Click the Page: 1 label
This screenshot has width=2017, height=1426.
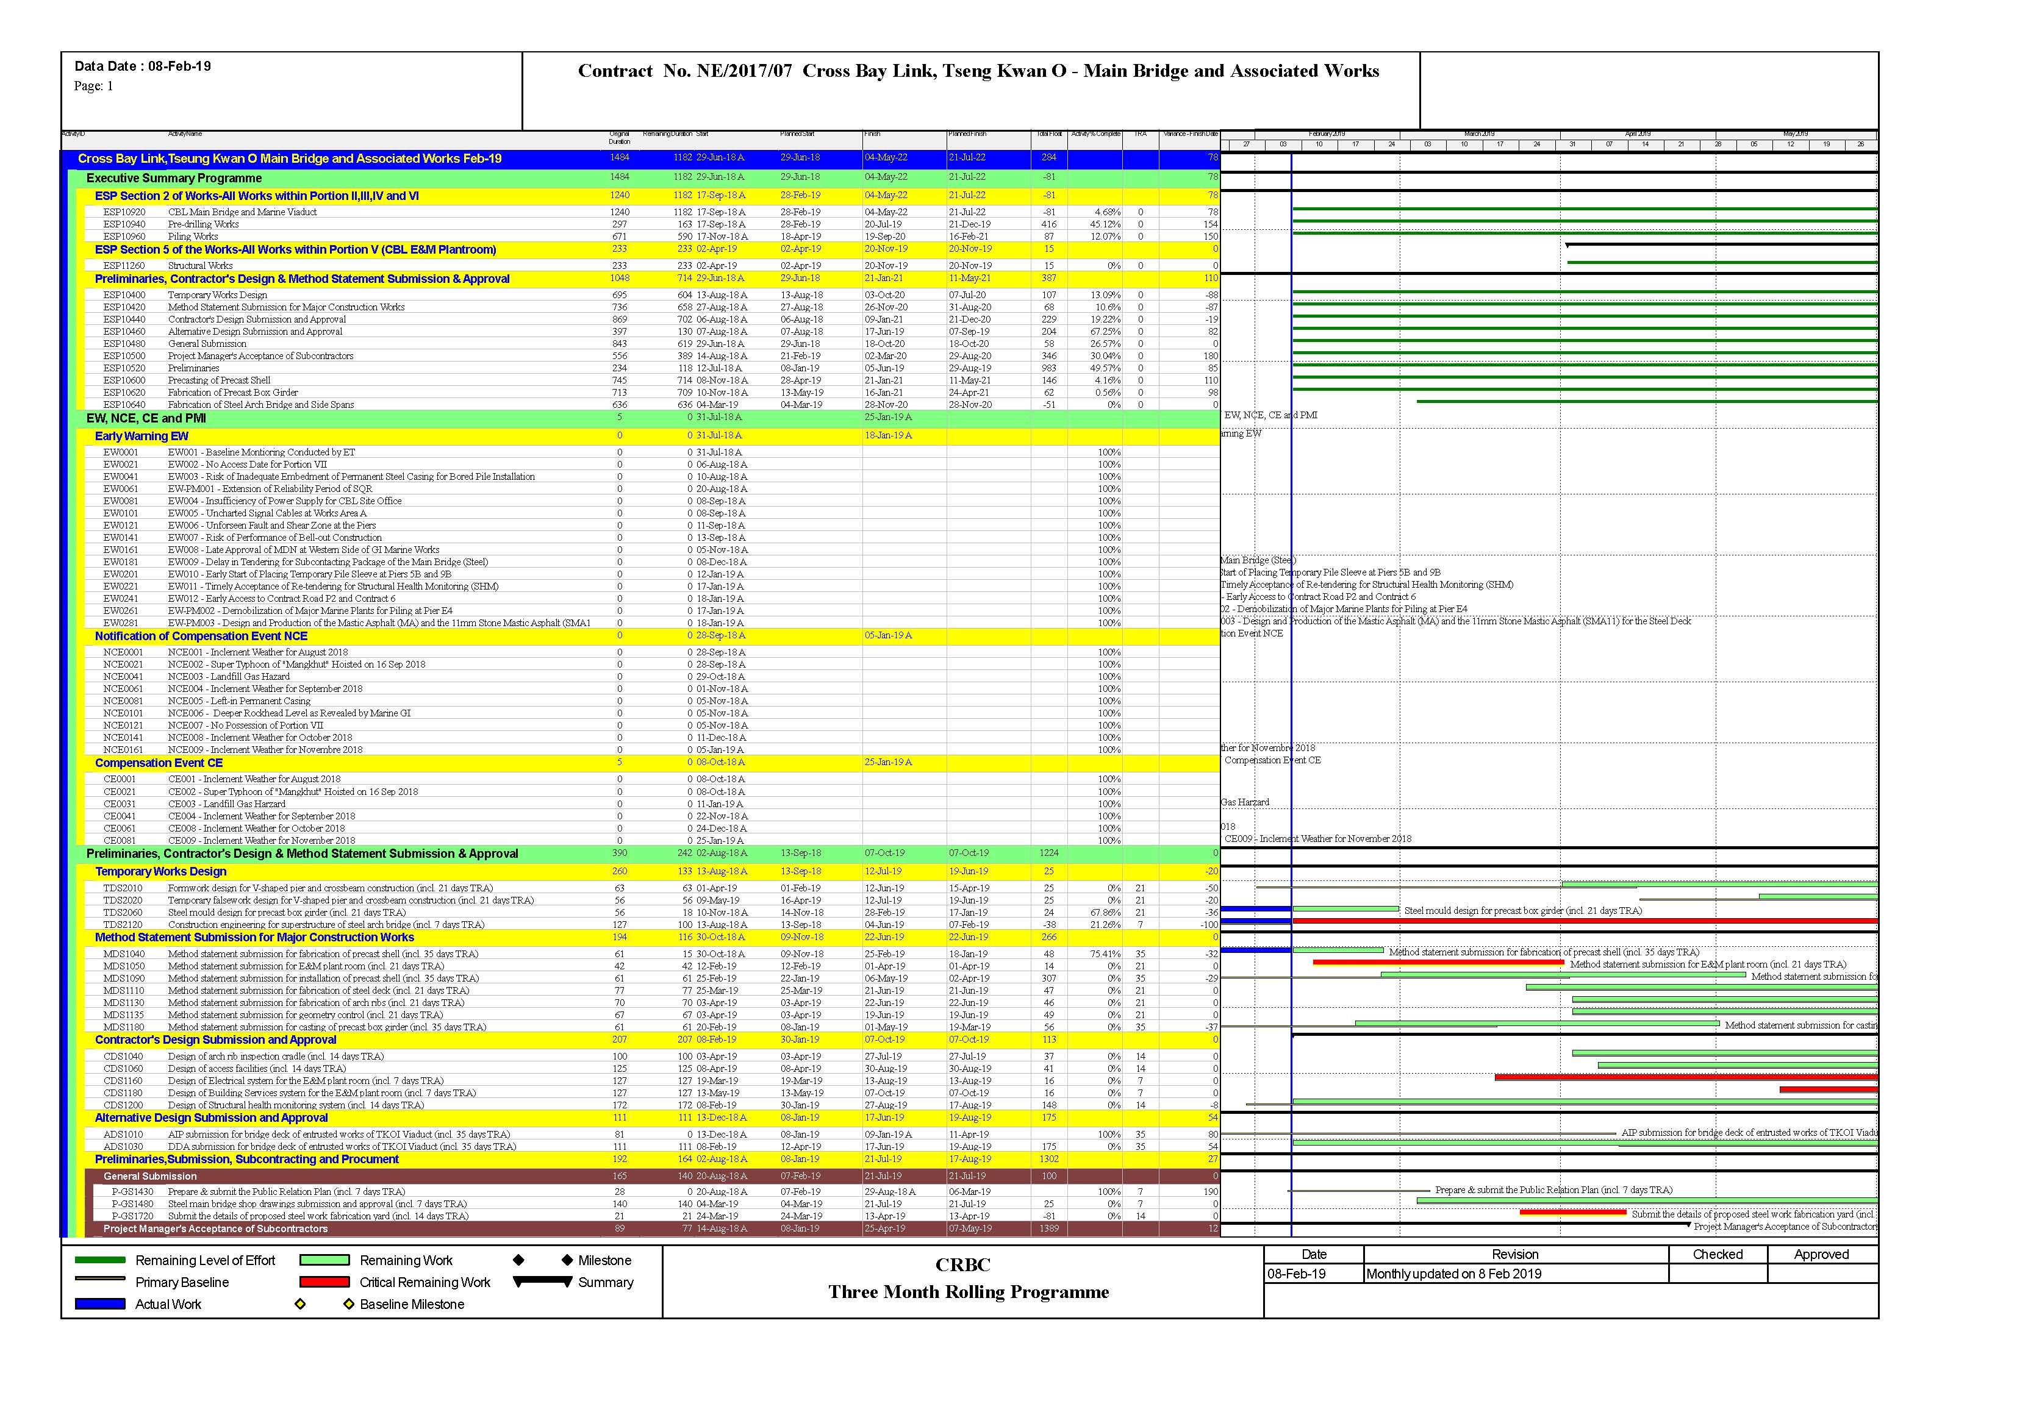click(93, 86)
